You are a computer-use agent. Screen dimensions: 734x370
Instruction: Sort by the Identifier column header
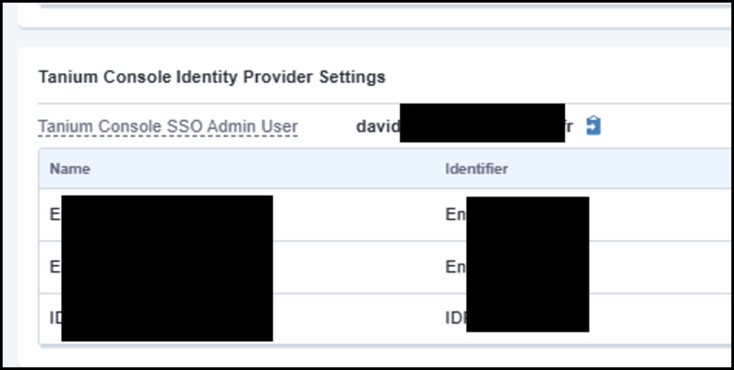[x=476, y=169]
